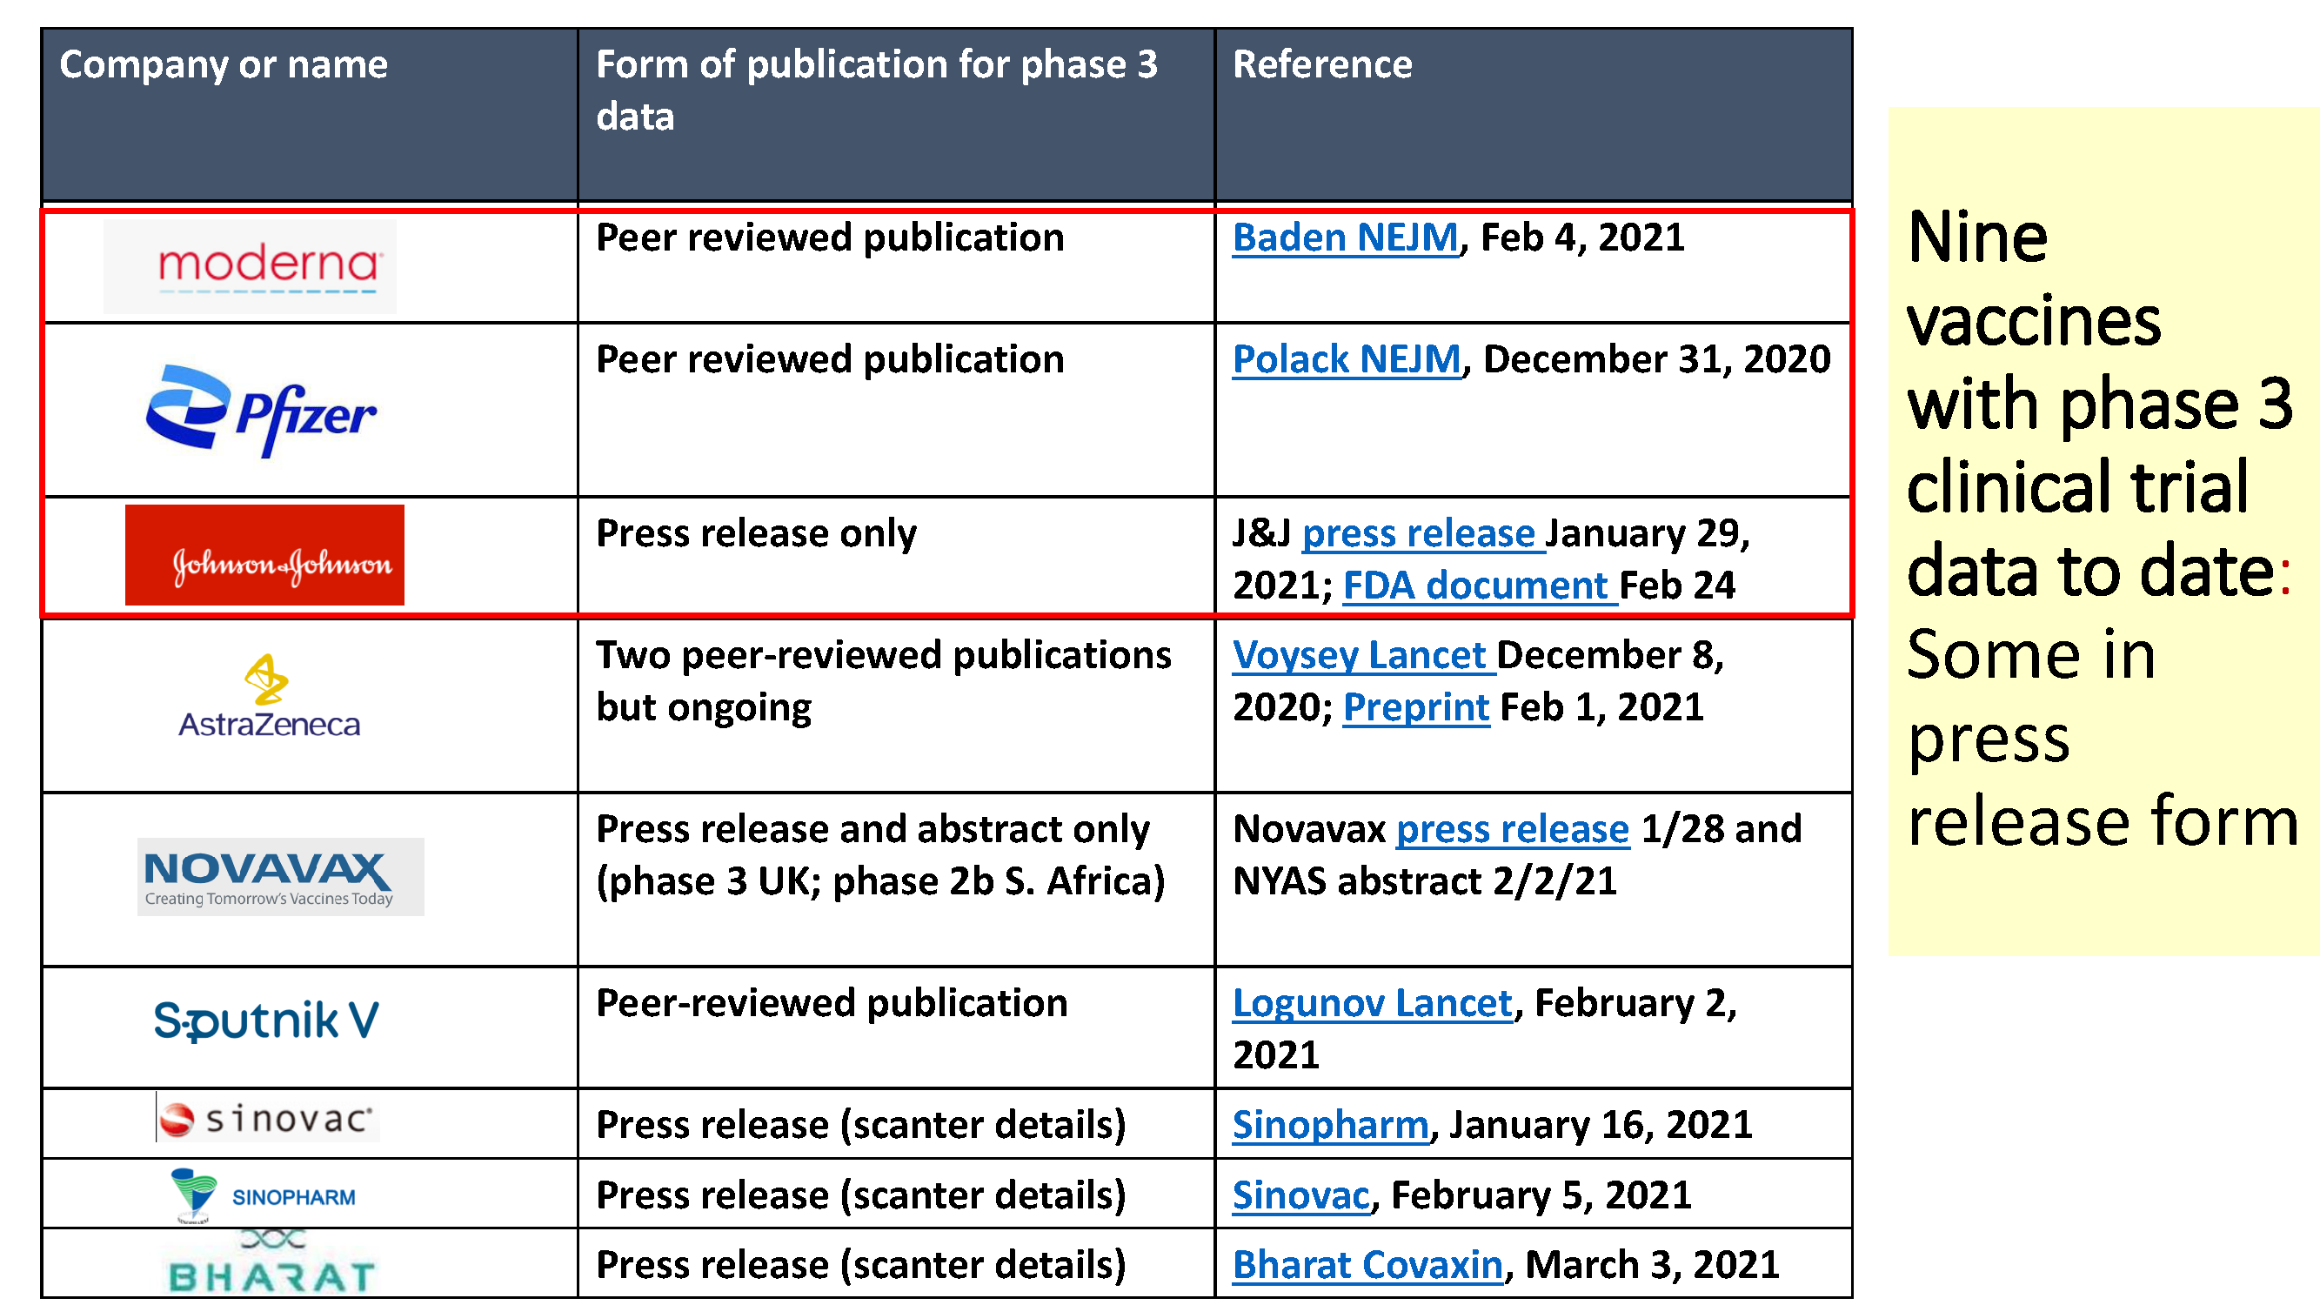Click the 'Reference' column header
2320x1305 pixels.
coord(1534,114)
